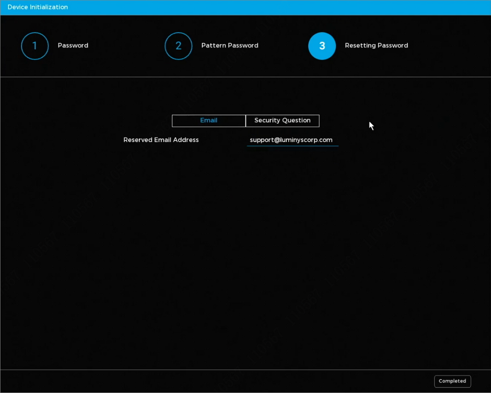
Task: Click the word 'Pattern' in step 2
Action: [214, 46]
